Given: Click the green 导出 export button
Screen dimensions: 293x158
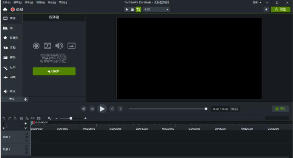Looking at the screenshot, I should click(280, 9).
